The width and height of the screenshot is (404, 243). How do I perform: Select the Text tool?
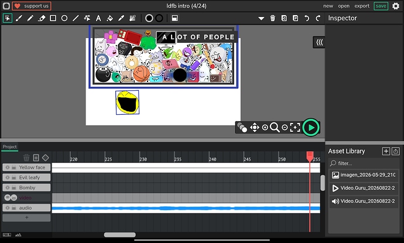pos(98,18)
